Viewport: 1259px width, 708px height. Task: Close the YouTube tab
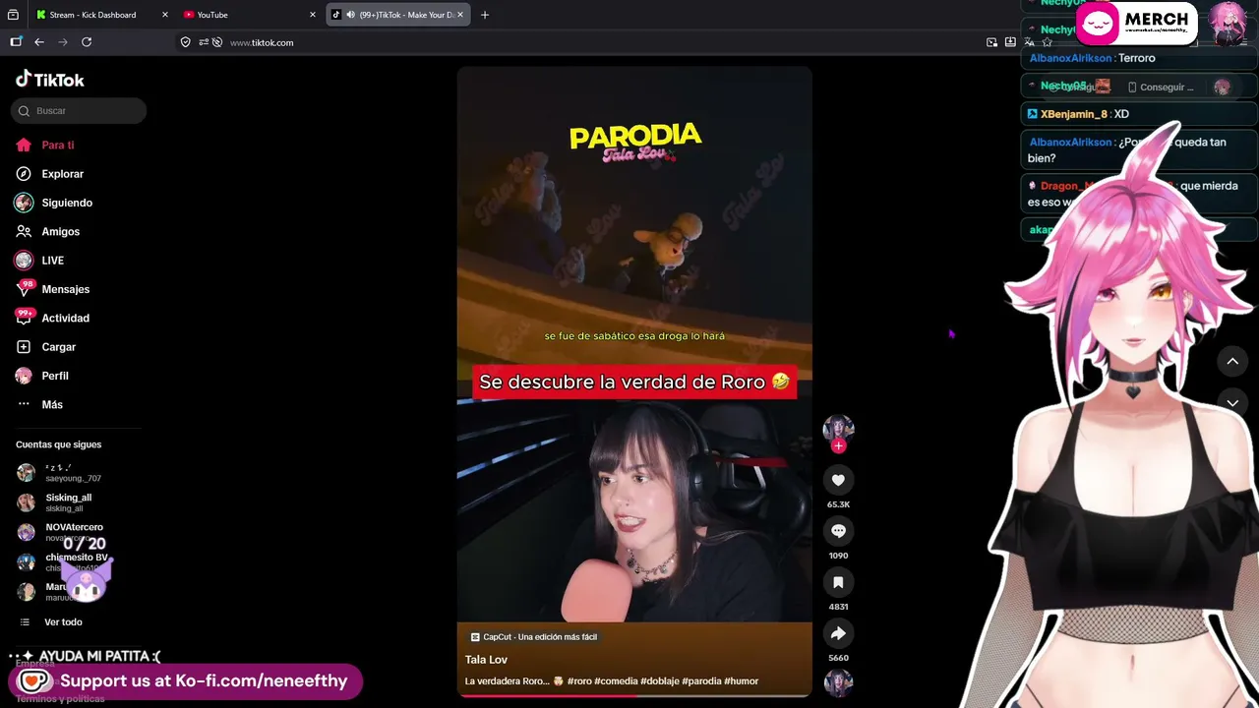click(x=313, y=15)
